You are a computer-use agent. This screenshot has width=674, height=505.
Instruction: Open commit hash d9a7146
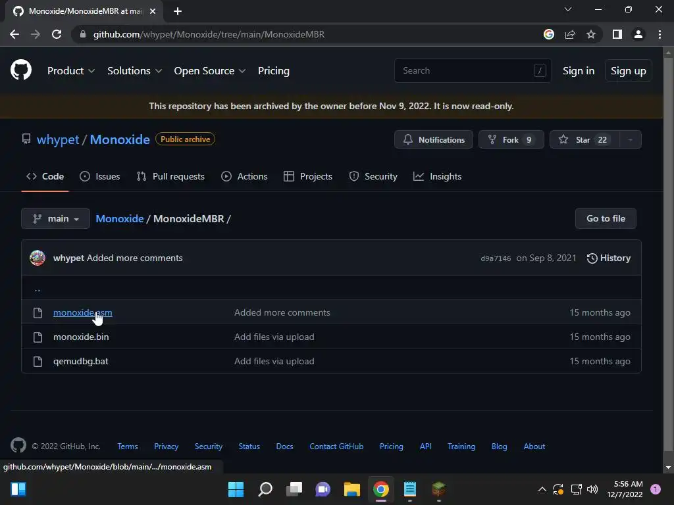tap(496, 258)
